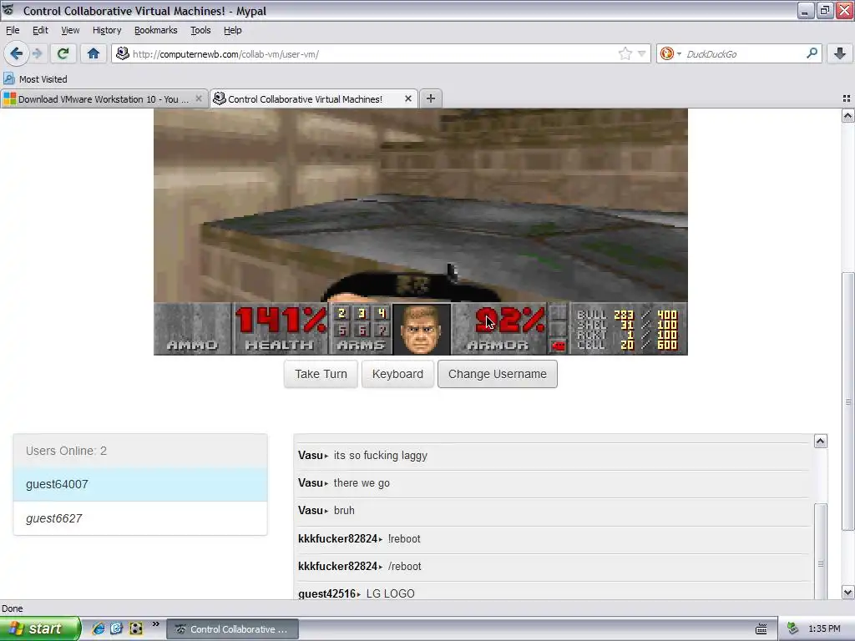Open the History menu
Image resolution: width=855 pixels, height=641 pixels.
(x=107, y=30)
